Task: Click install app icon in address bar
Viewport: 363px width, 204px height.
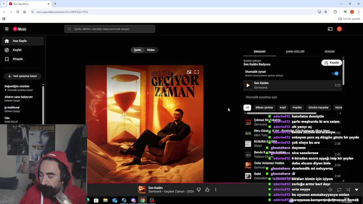Action: [x=319, y=12]
